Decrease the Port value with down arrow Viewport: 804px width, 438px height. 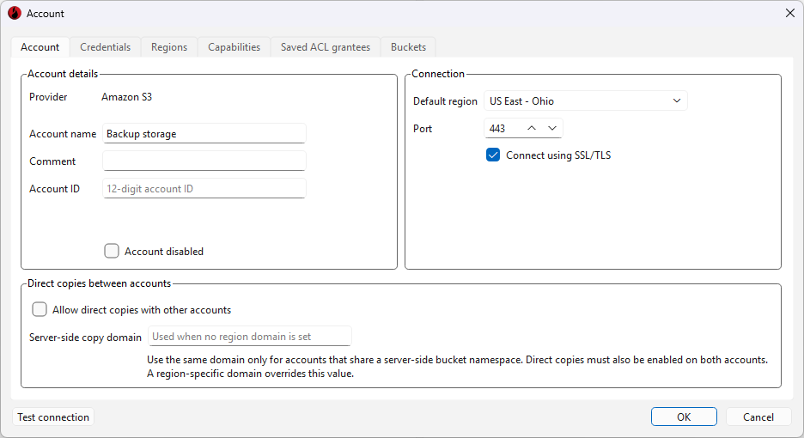[552, 128]
